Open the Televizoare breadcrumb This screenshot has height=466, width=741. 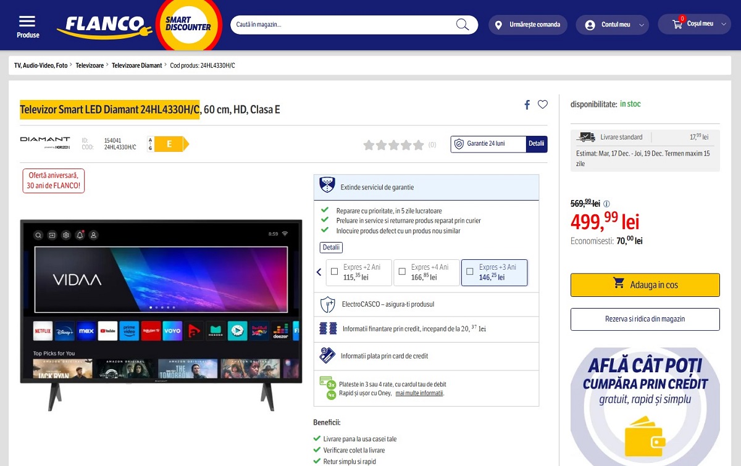point(90,65)
